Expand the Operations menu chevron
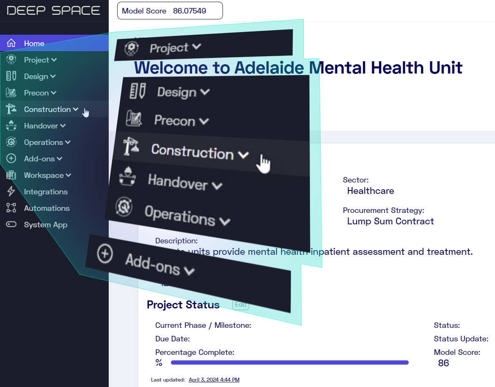This screenshot has height=387, width=495. tap(68, 142)
